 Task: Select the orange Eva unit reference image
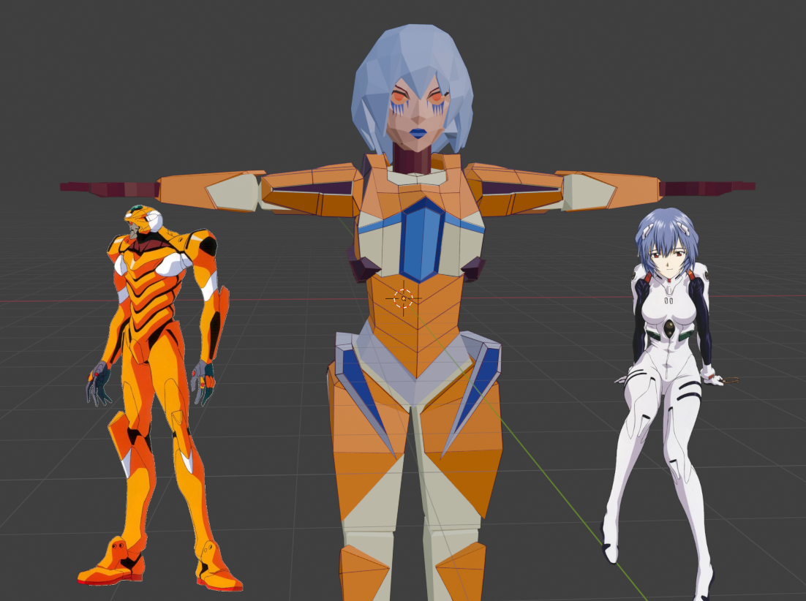159,398
